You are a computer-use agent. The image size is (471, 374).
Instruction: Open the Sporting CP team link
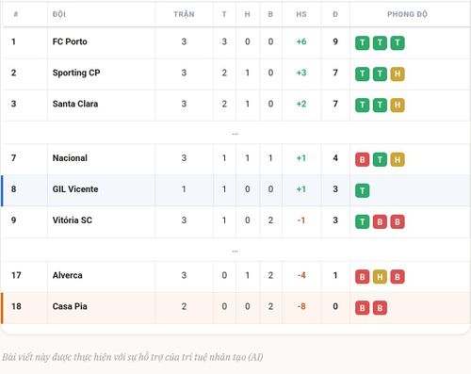pyautogui.click(x=76, y=73)
